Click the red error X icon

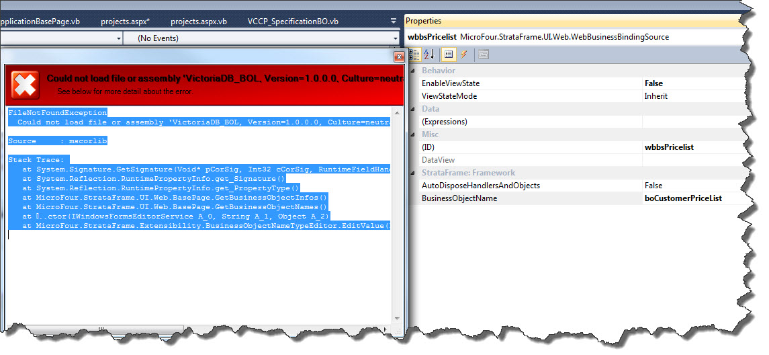point(25,85)
